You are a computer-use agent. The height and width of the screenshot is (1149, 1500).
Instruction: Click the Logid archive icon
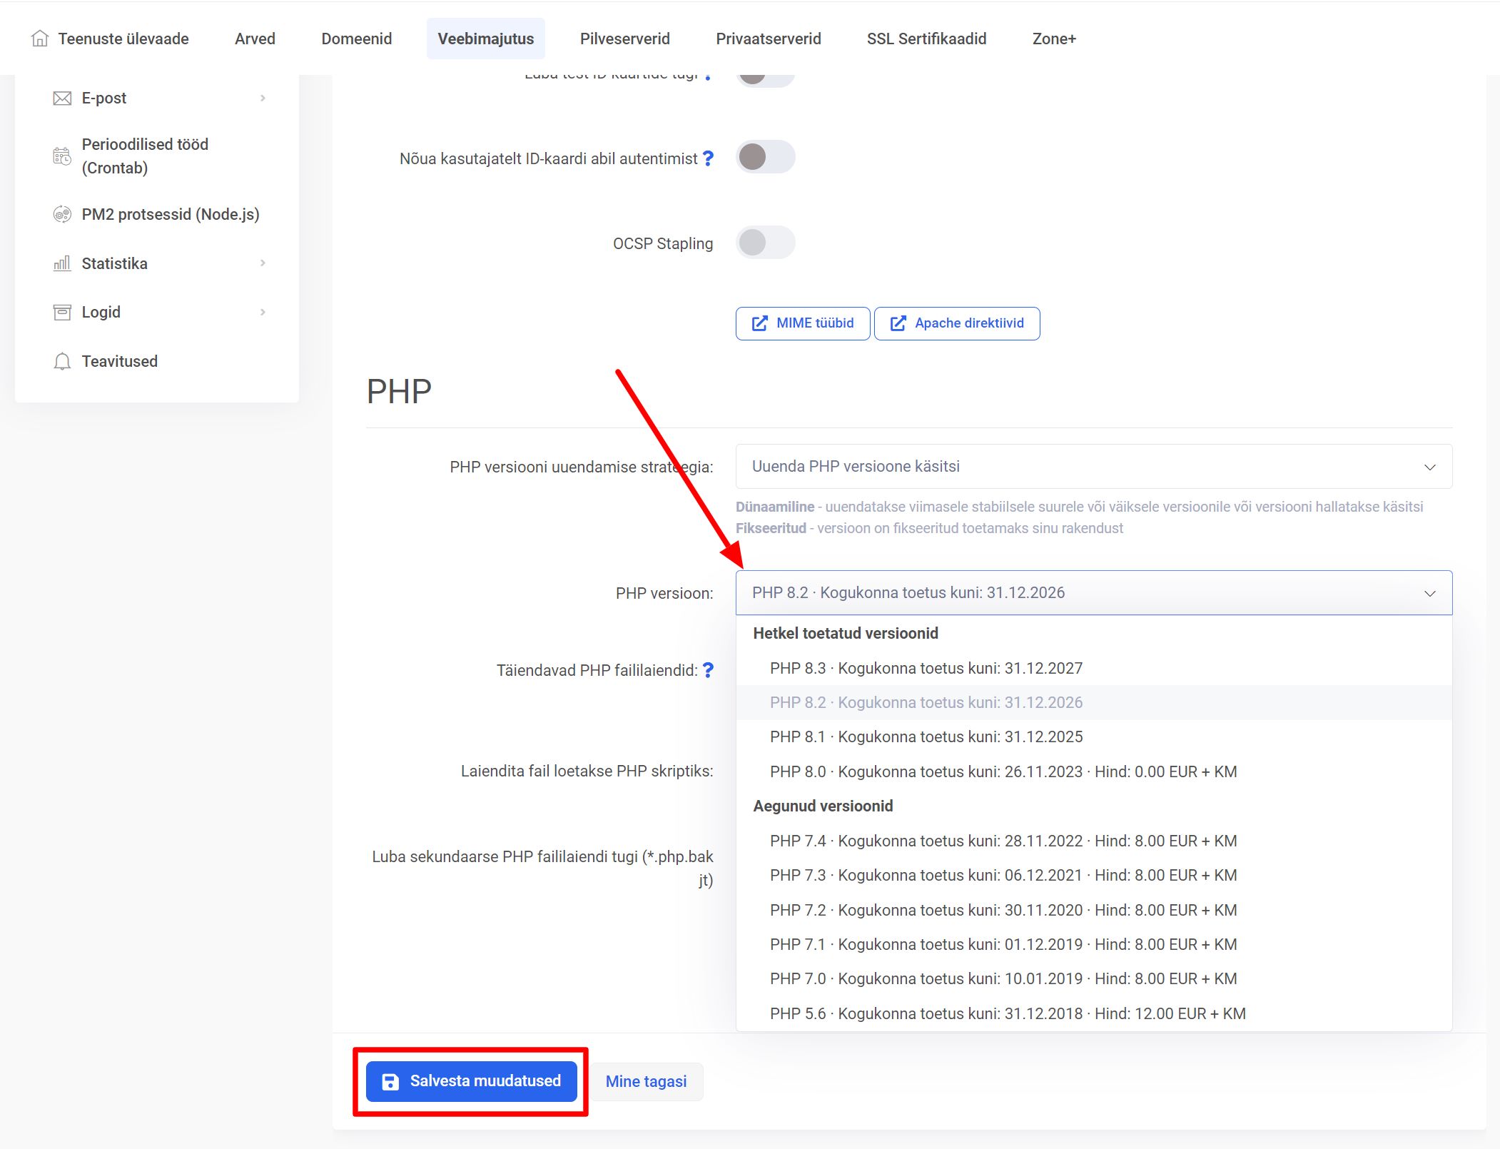tap(62, 312)
